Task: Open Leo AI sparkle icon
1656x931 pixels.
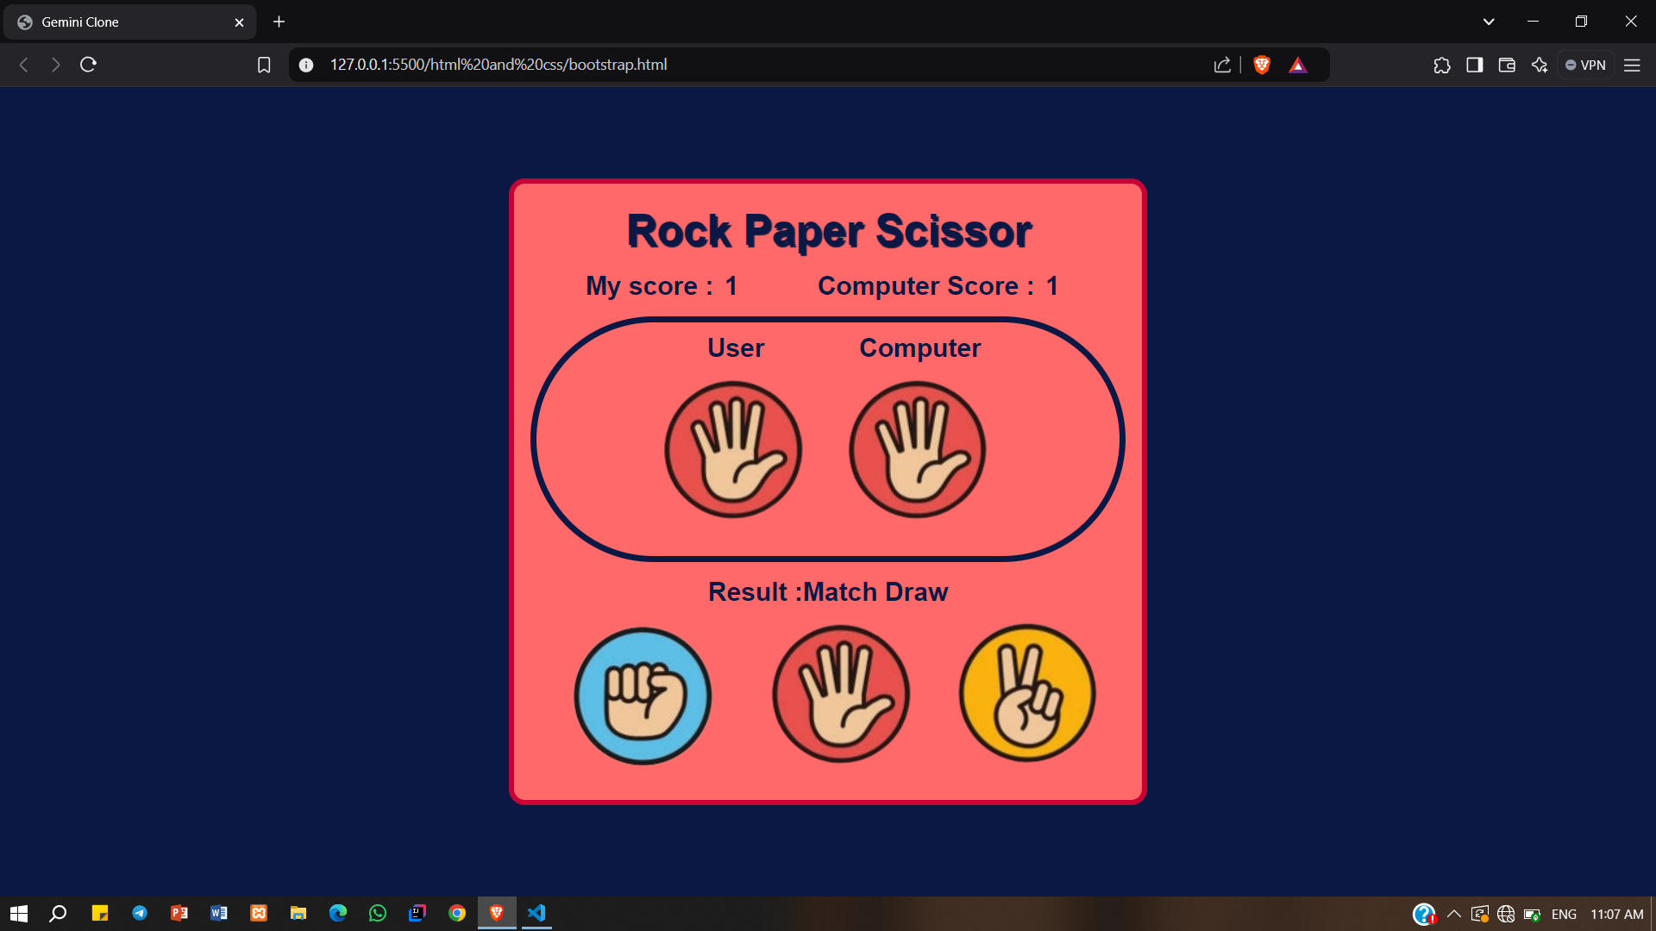Action: click(1540, 65)
